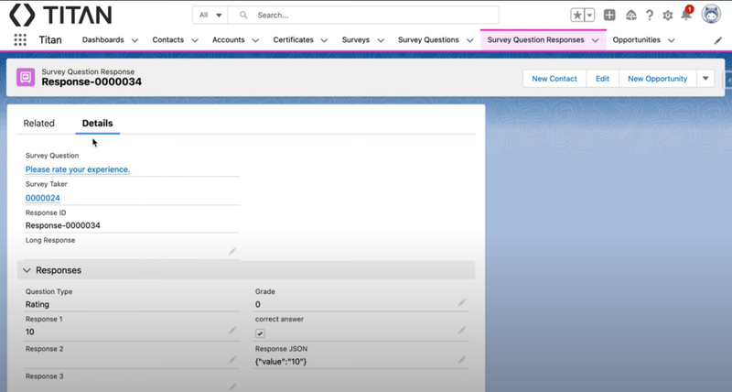Click the Global Actions plus icon

609,15
